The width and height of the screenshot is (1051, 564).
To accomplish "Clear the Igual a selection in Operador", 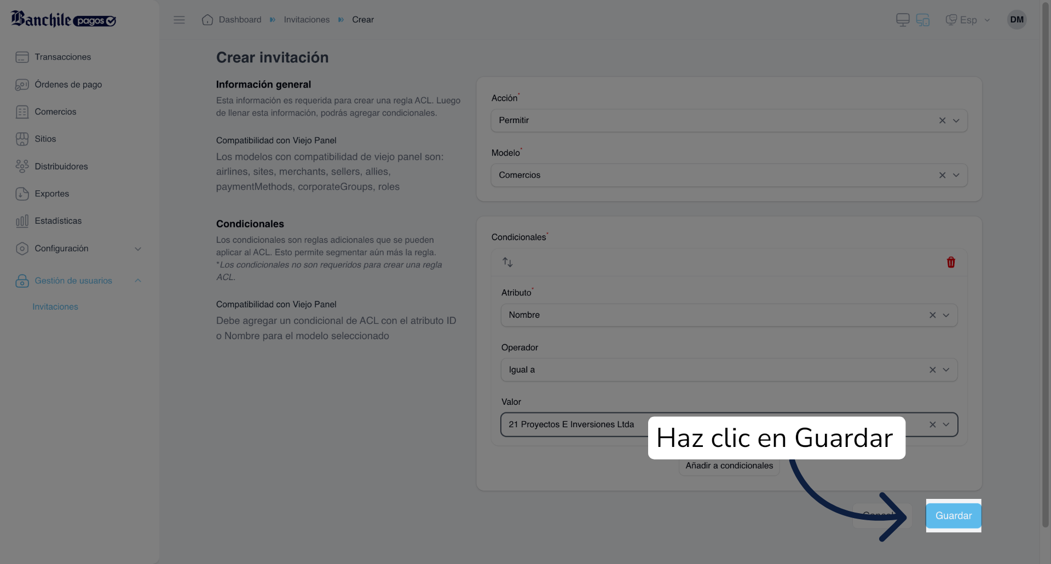I will (932, 370).
